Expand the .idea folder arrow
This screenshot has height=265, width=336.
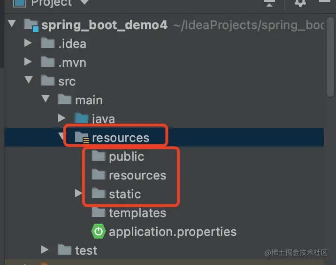coord(28,43)
